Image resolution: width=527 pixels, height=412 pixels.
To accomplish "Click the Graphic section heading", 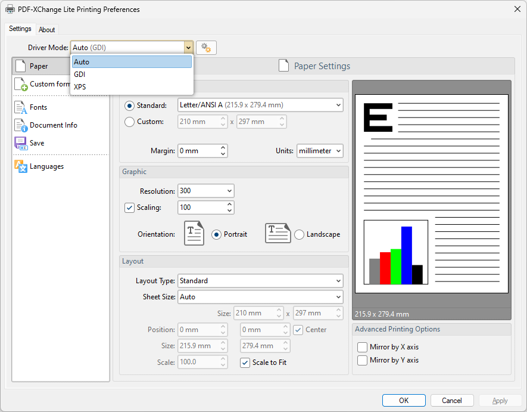I will 134,172.
